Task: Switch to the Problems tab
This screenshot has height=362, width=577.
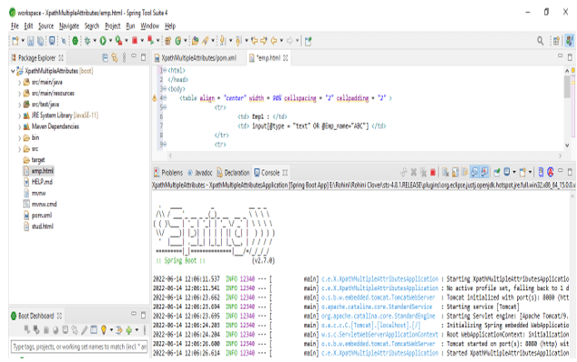Action: pos(168,173)
